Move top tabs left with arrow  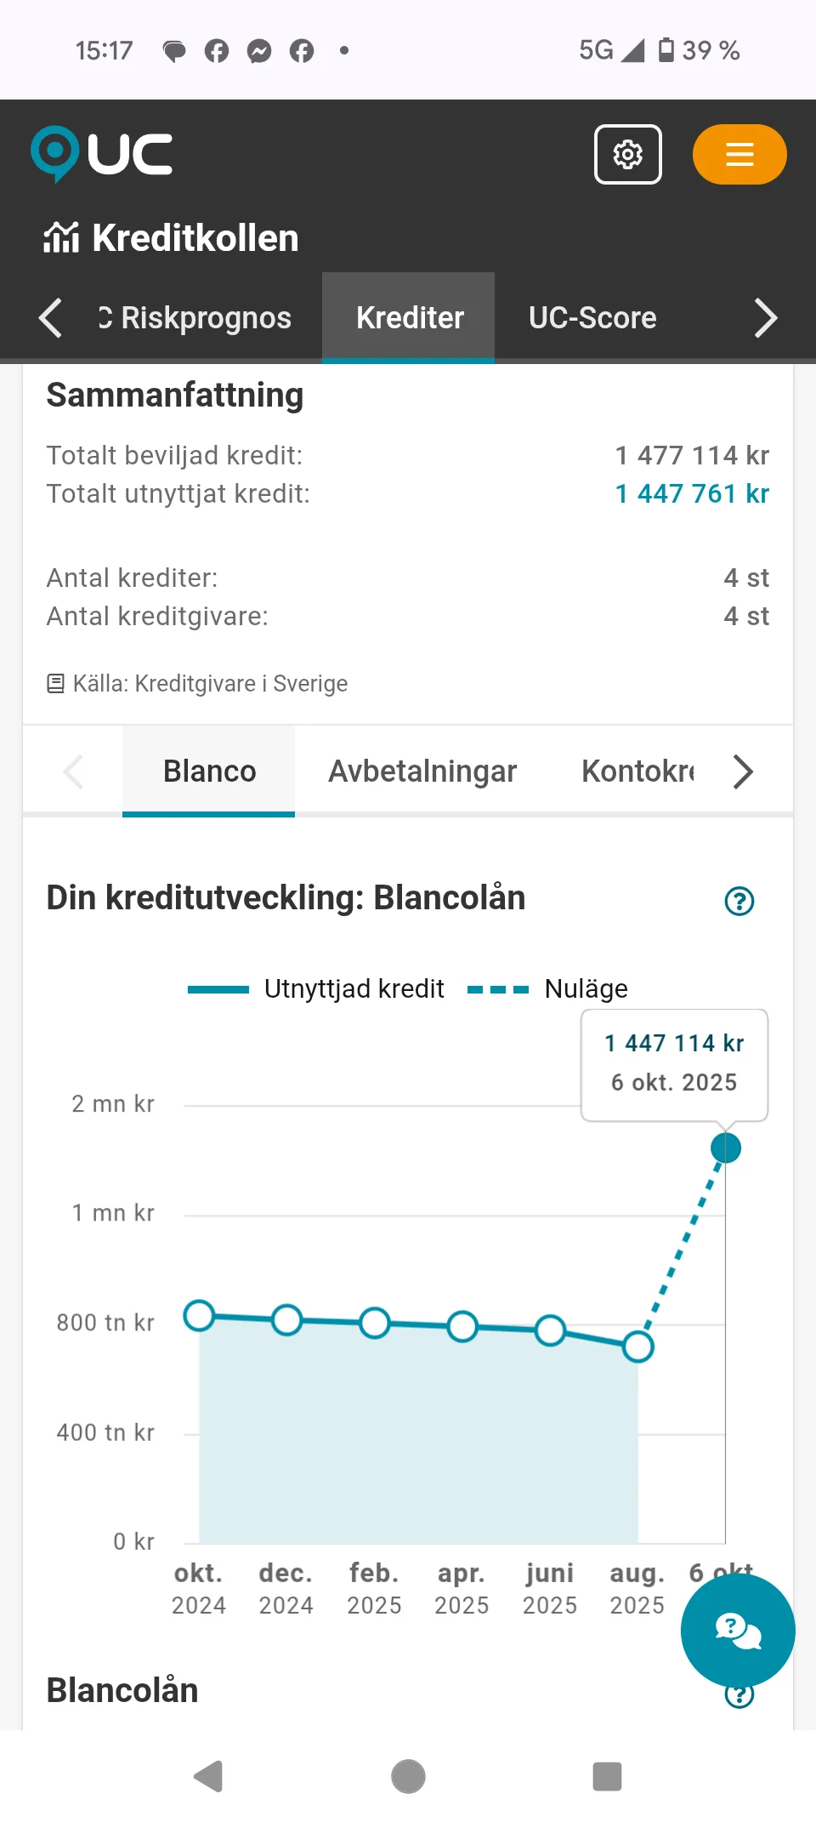coord(50,318)
